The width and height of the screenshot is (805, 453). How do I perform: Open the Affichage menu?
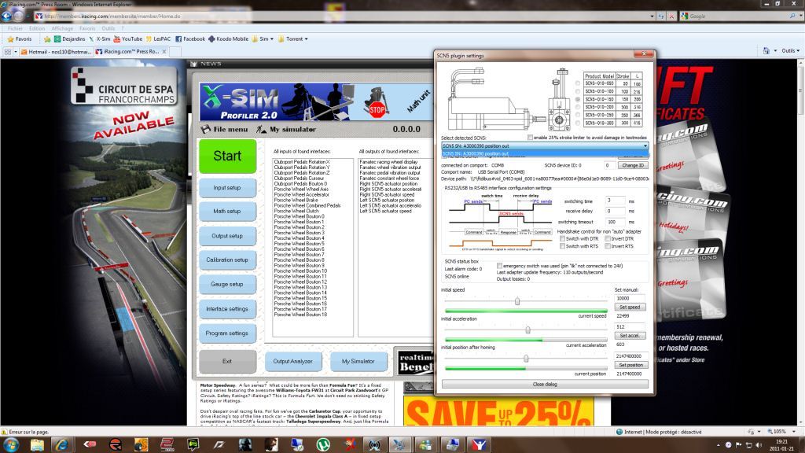(x=62, y=28)
